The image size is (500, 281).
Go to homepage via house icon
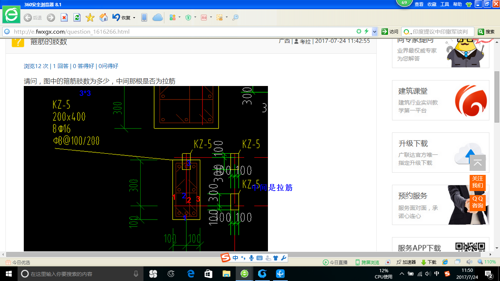(x=104, y=17)
